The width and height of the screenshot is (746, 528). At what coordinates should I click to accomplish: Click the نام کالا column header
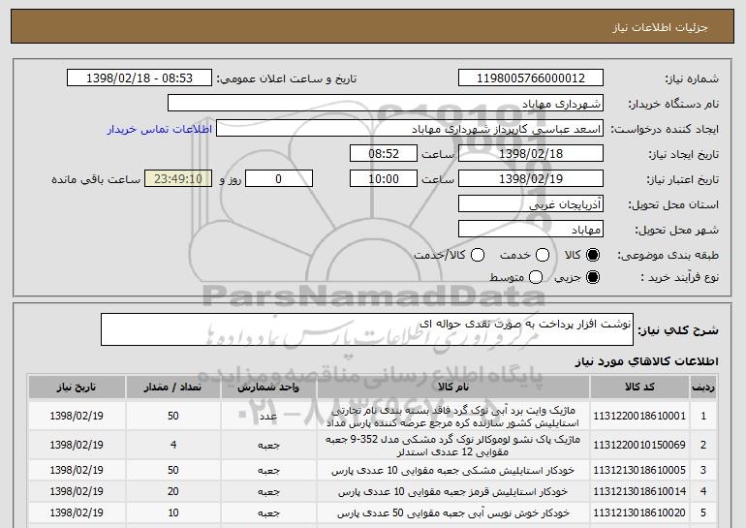pyautogui.click(x=453, y=388)
